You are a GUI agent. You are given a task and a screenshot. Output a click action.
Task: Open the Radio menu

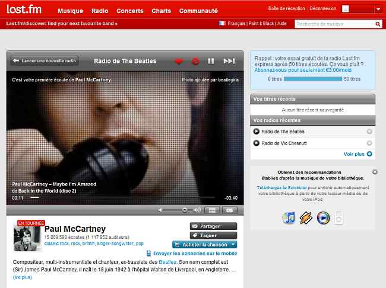pyautogui.click(x=100, y=11)
